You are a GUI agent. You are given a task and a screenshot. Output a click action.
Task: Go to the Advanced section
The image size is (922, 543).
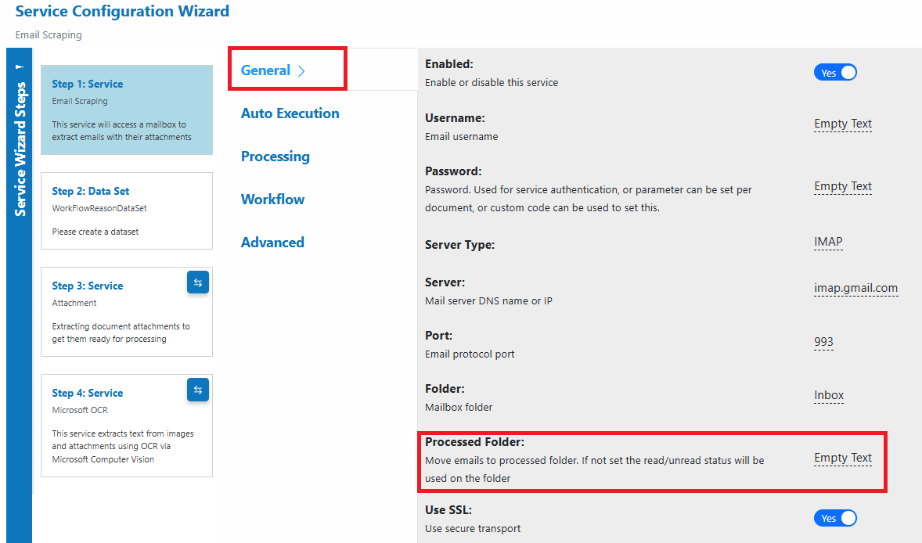click(x=272, y=242)
